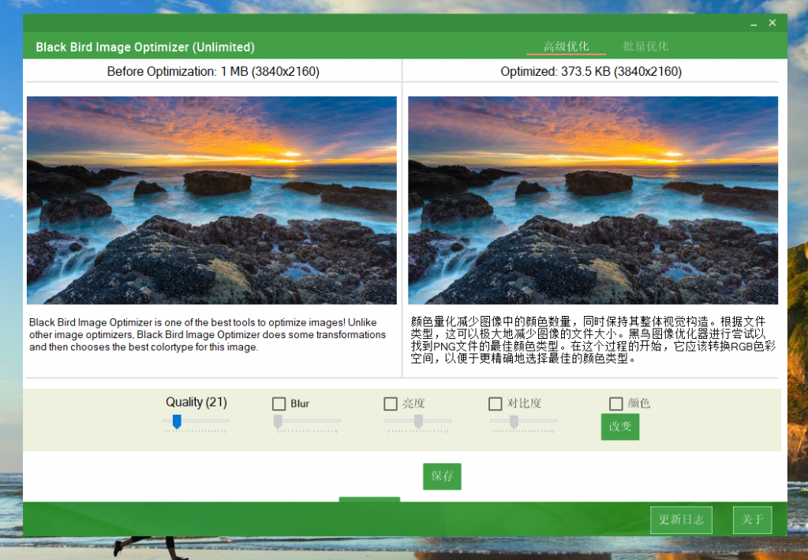This screenshot has width=808, height=560.
Task: Click the 保存 save button
Action: click(441, 475)
